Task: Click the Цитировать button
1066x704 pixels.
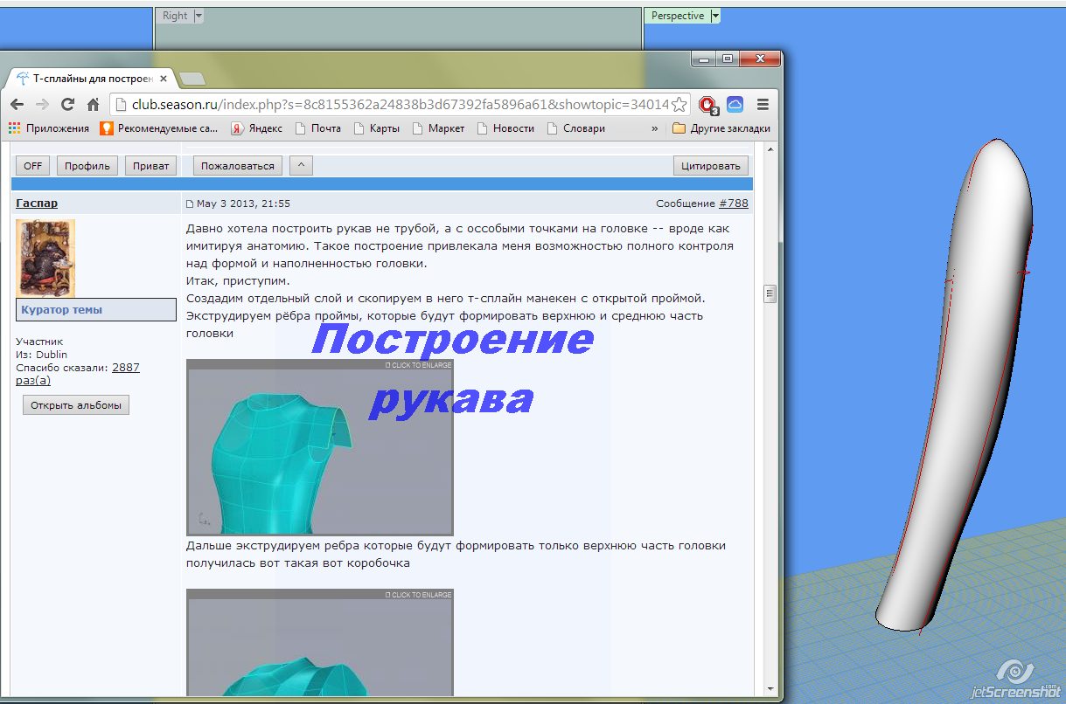Action: [x=711, y=166]
